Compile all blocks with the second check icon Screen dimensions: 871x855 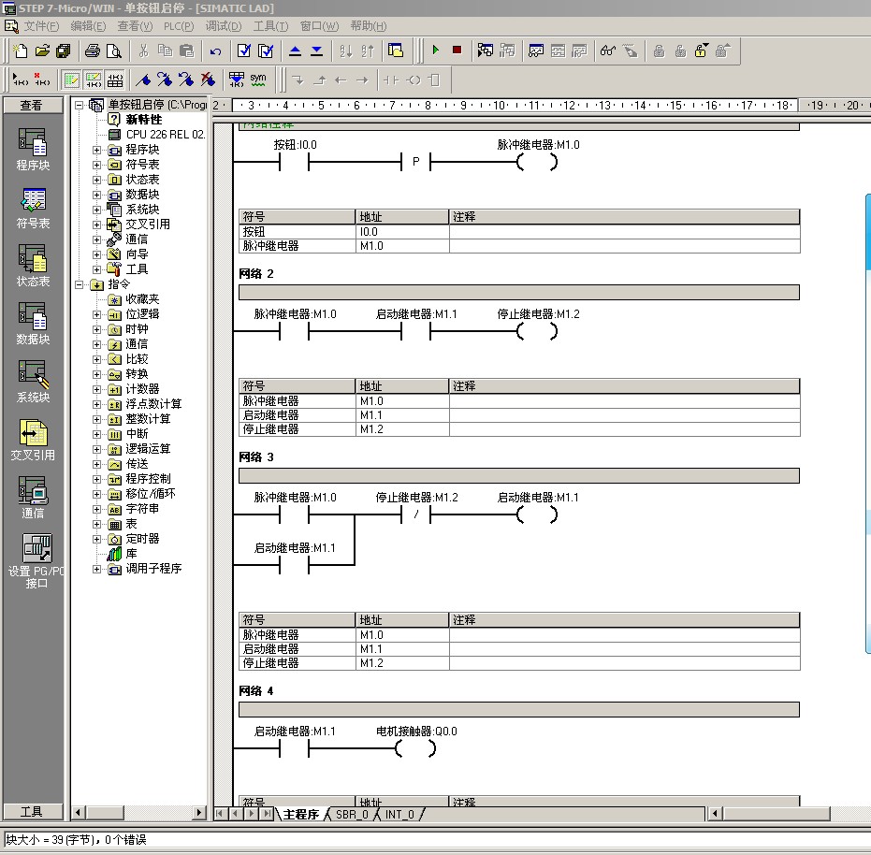266,51
